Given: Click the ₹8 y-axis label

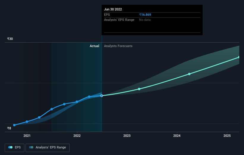Looking at the screenshot, I should point(9,128).
